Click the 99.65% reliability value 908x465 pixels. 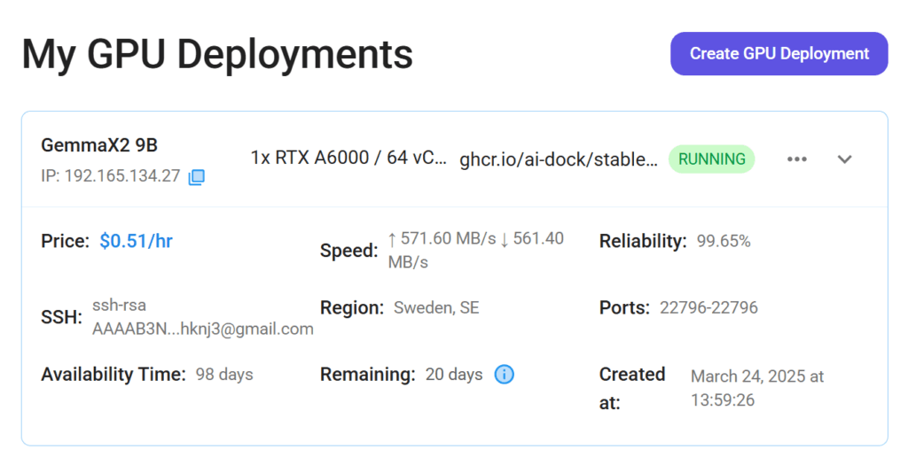[x=723, y=241]
